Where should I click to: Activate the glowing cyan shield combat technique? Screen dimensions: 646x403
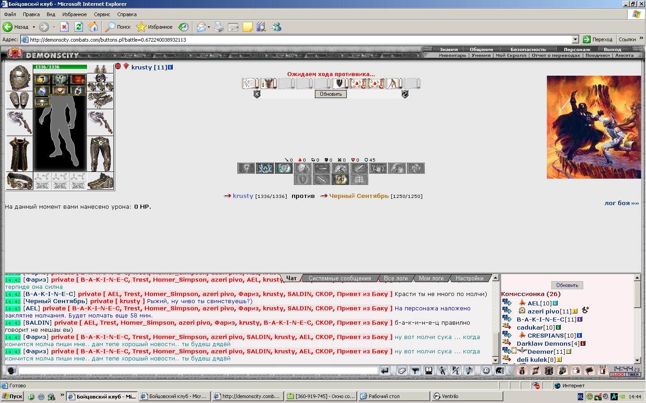point(284,168)
